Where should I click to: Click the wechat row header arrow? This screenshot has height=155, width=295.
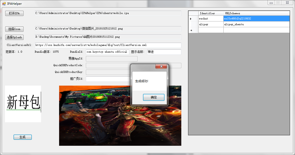pos(193,18)
